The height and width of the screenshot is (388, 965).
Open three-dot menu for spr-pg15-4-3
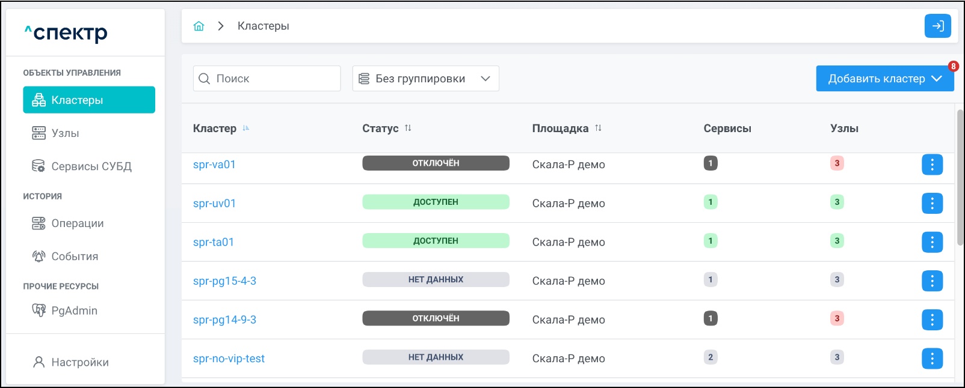click(x=932, y=281)
